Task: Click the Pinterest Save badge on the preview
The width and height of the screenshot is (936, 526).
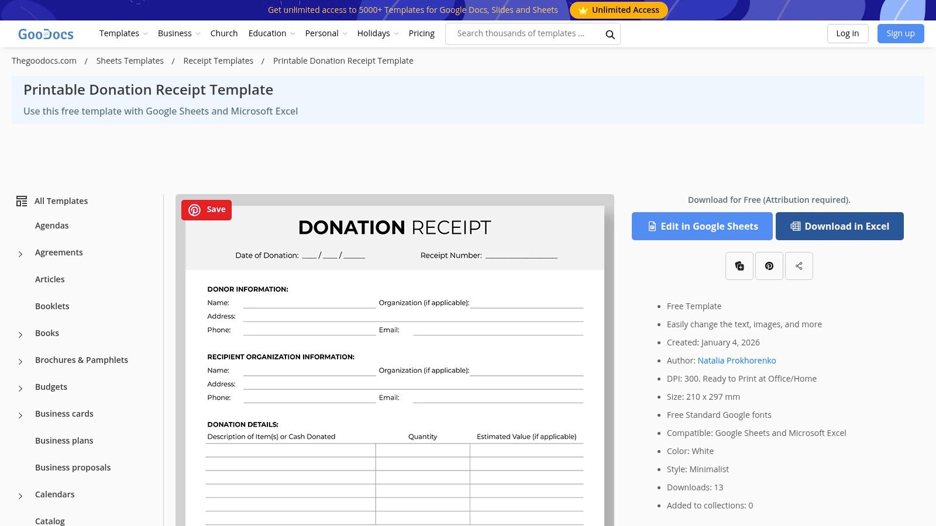Action: [x=206, y=210]
